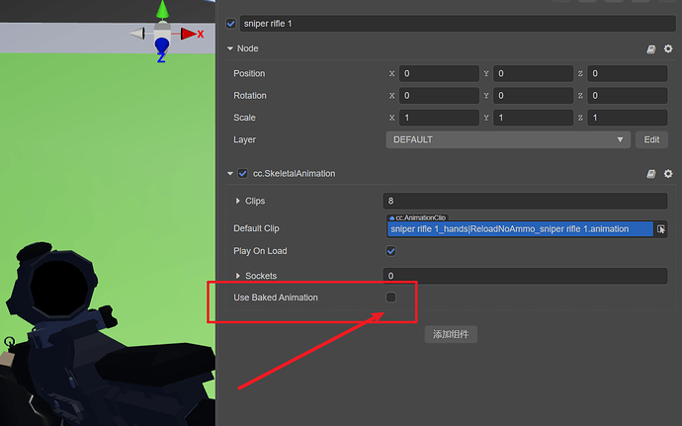Screen dimensions: 682x426
Task: Click the Play On Load label
Action: [260, 251]
